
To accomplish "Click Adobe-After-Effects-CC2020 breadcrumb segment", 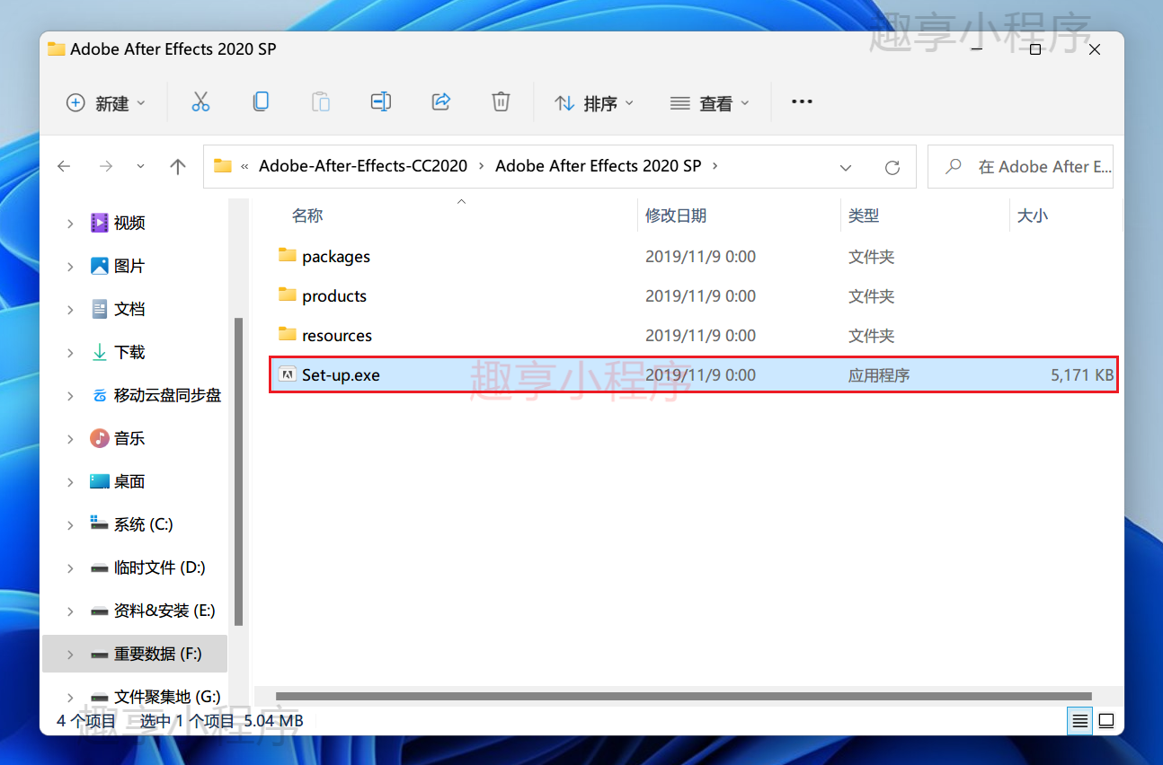I will coord(363,166).
